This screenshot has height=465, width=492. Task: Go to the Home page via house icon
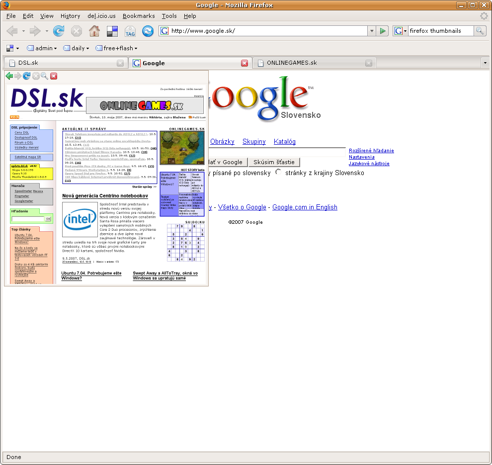click(94, 31)
